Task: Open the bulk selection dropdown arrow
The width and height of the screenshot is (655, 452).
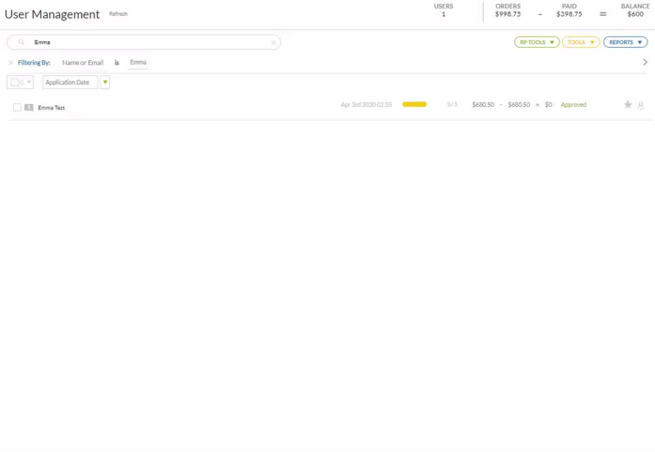Action: click(28, 83)
